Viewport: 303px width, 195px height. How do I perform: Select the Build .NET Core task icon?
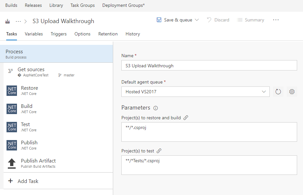(12, 109)
